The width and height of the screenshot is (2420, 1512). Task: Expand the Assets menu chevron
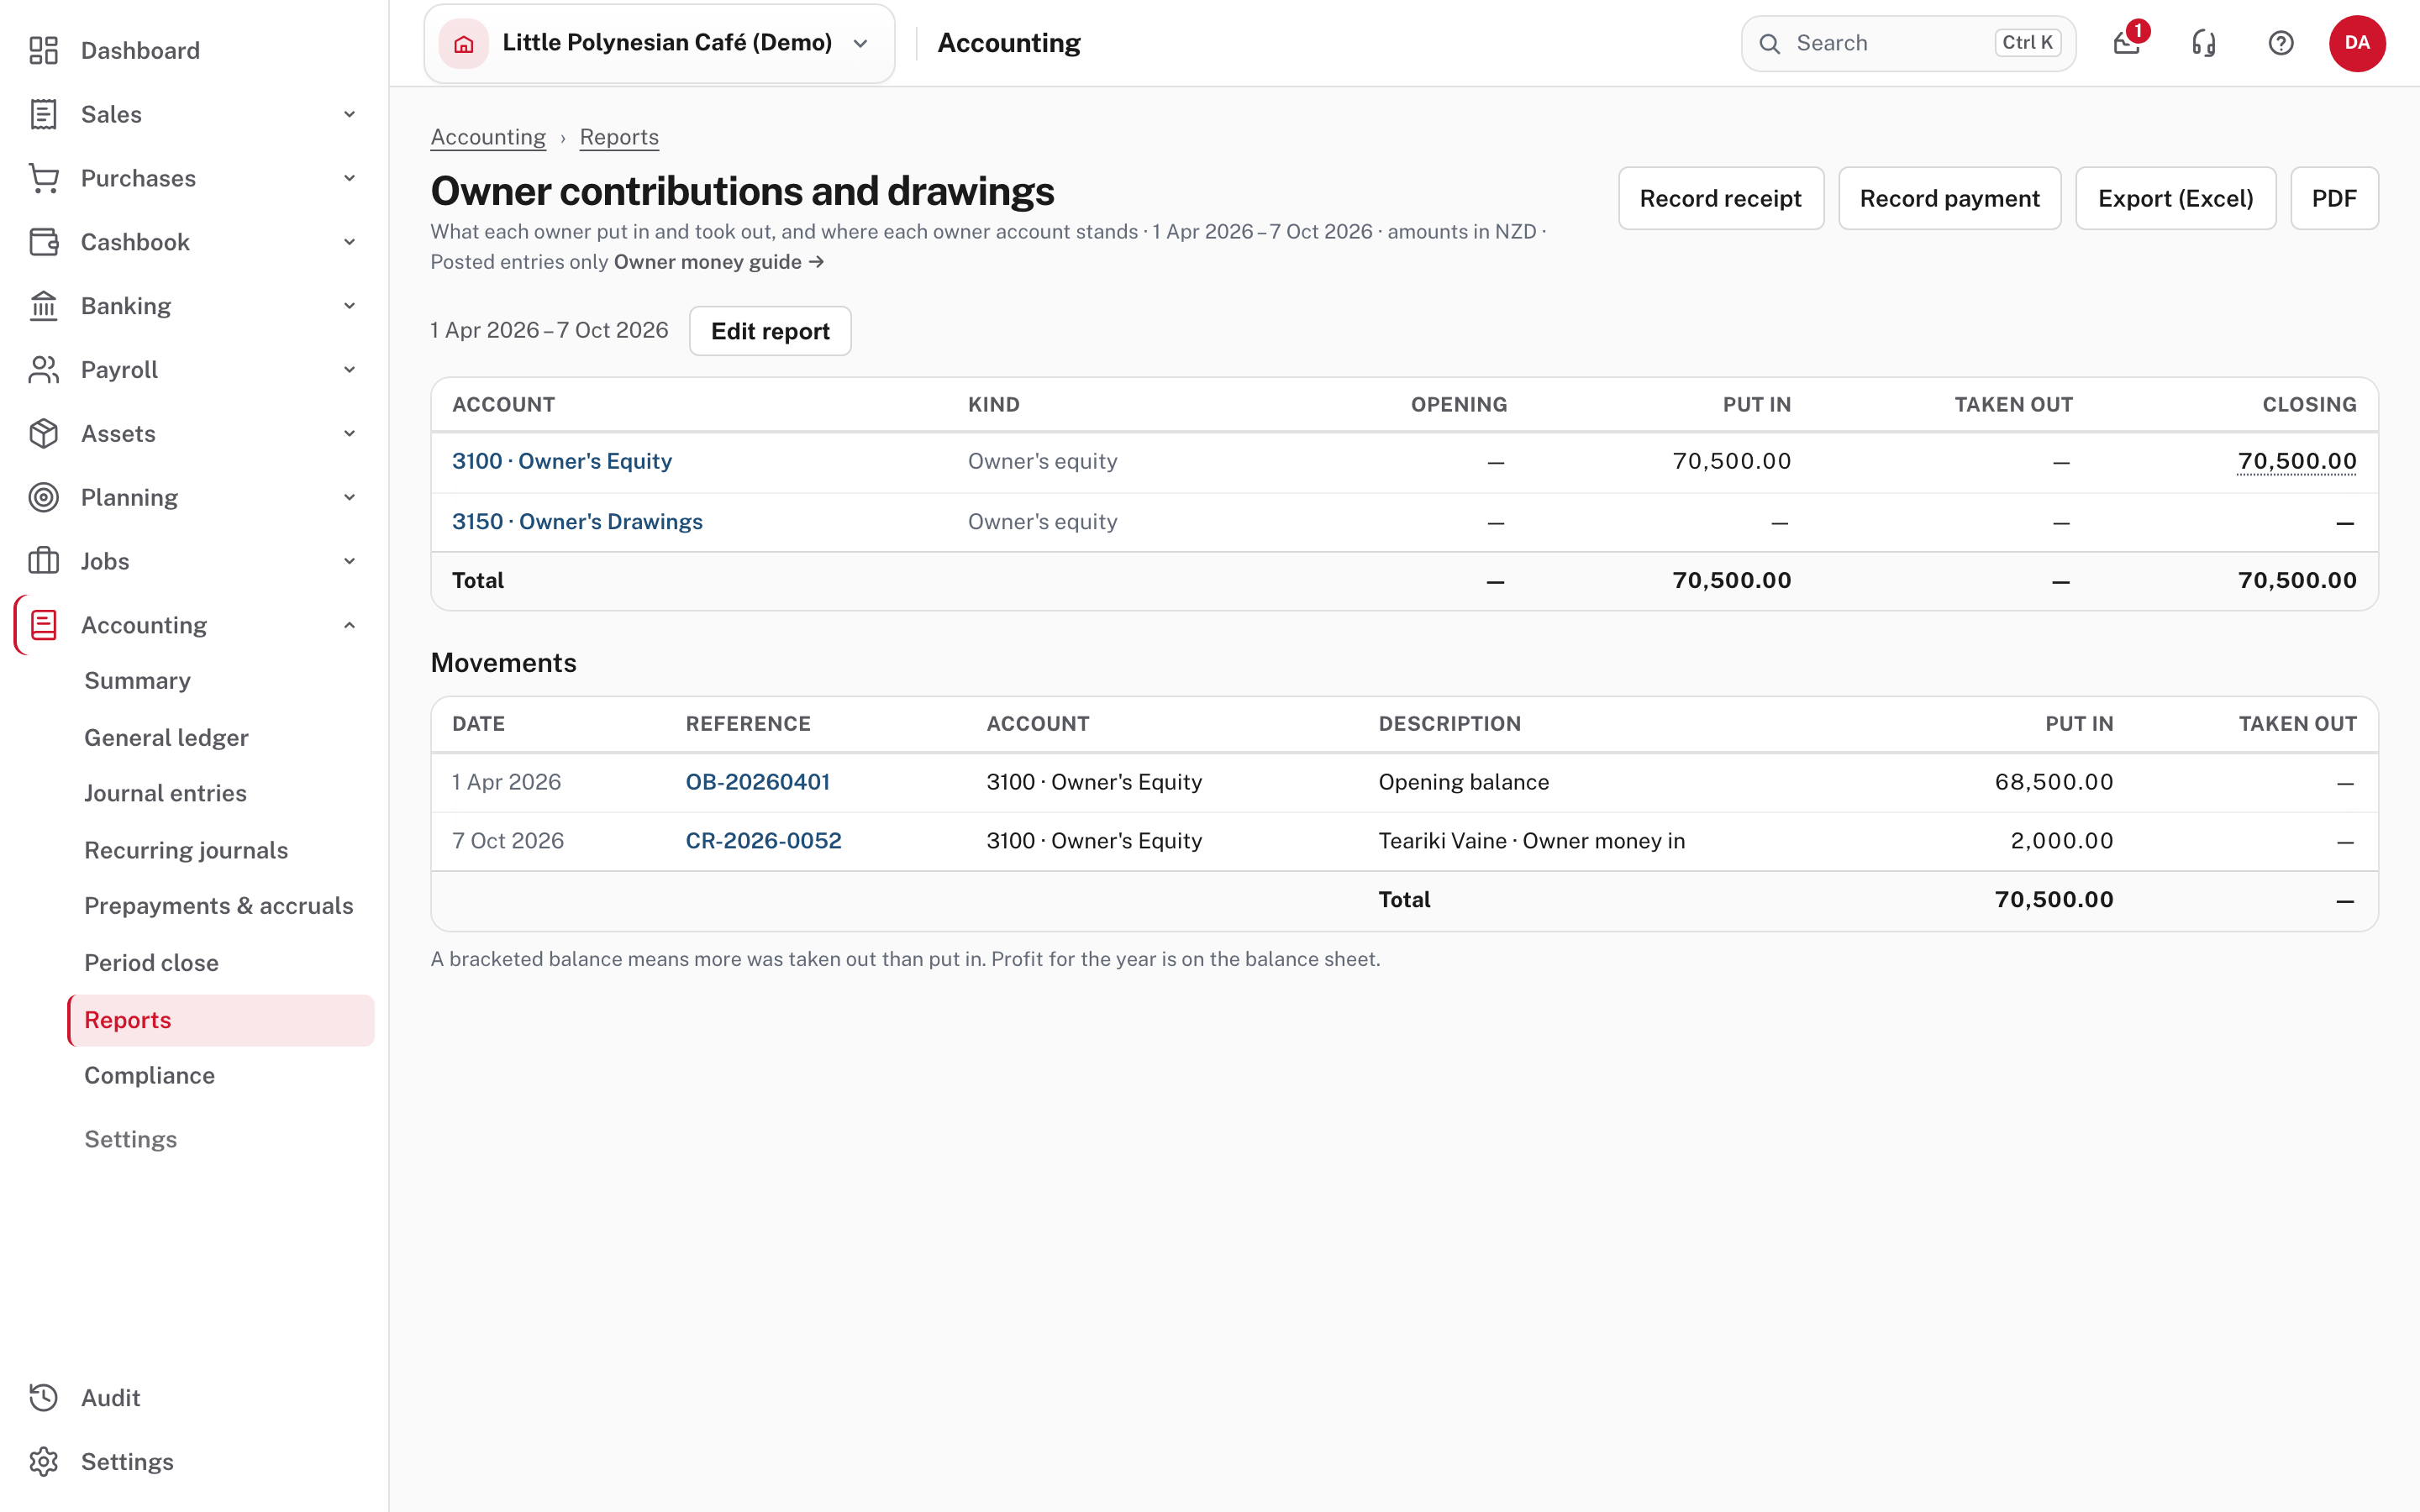(349, 434)
